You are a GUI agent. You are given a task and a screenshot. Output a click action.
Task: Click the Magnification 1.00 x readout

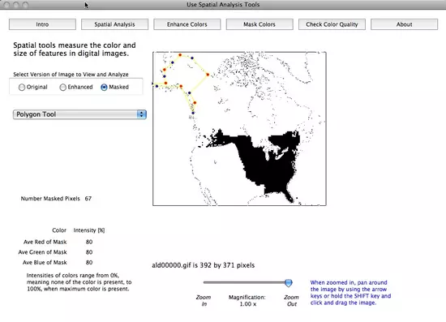click(247, 300)
